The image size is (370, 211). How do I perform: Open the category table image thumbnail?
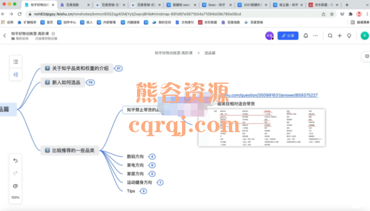click(262, 127)
